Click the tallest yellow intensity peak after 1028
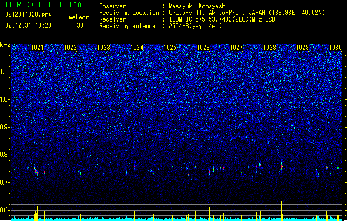 tap(282, 211)
